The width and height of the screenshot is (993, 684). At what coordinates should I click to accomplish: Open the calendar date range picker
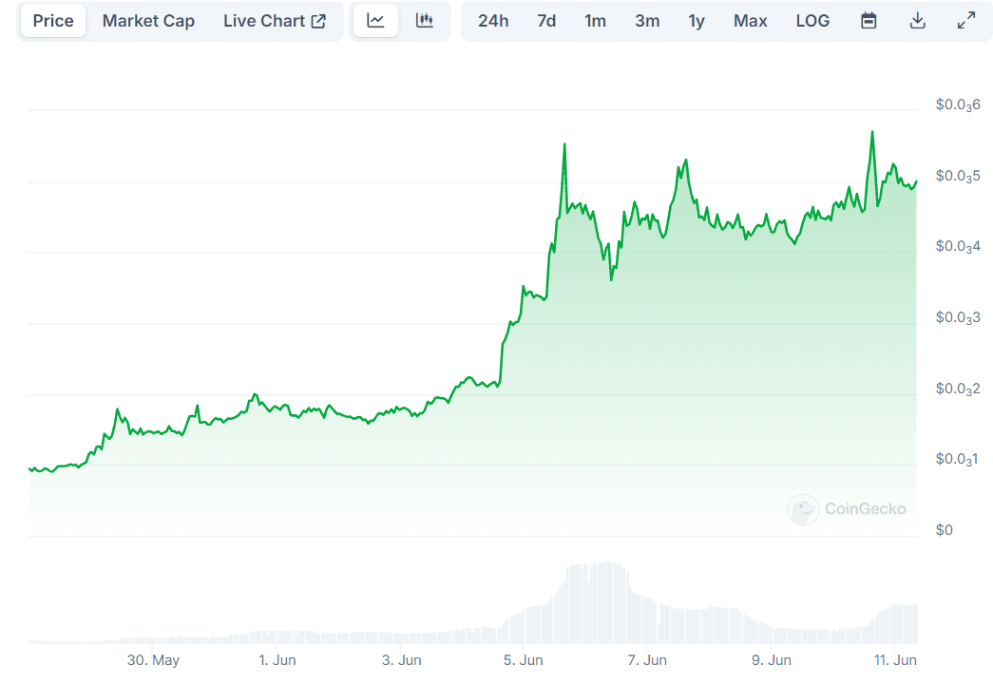point(869,21)
